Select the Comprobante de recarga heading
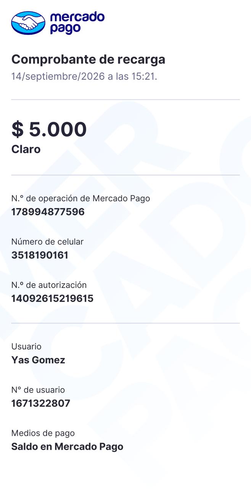The width and height of the screenshot is (251, 489). click(88, 60)
